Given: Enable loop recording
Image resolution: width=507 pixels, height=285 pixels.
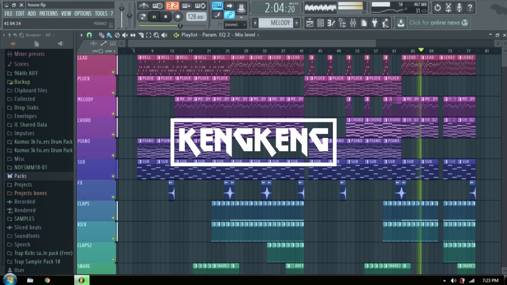Looking at the screenshot, I should (200, 6).
